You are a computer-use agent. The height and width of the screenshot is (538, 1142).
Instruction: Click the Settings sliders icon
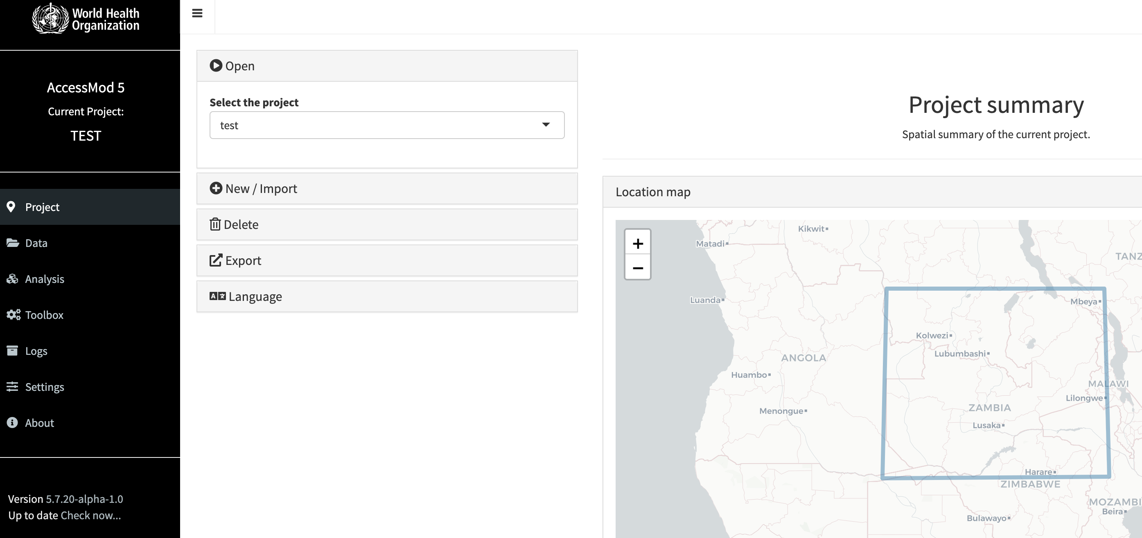12,387
